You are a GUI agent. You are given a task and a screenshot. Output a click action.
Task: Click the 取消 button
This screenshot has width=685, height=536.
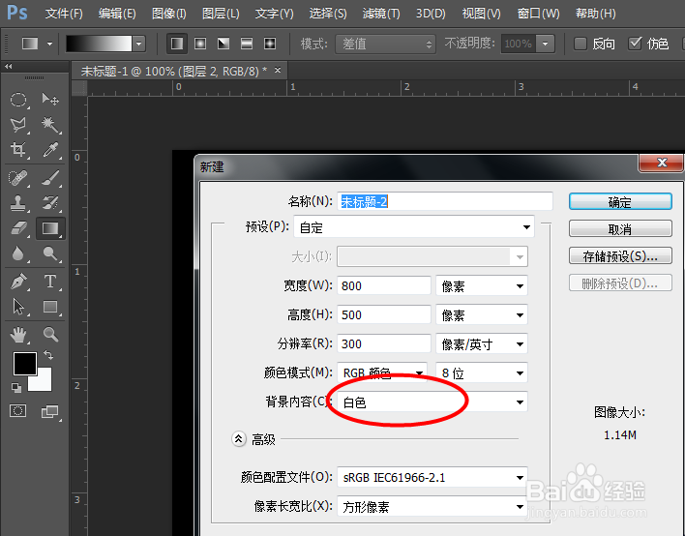620,229
